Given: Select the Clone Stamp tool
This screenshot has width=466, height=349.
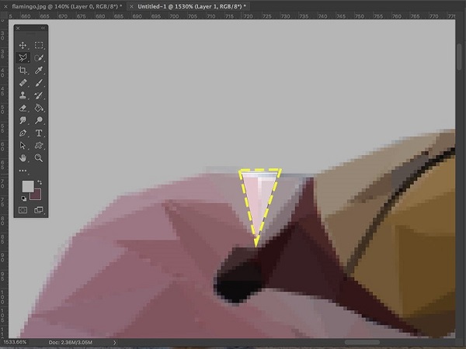Looking at the screenshot, I should point(23,95).
